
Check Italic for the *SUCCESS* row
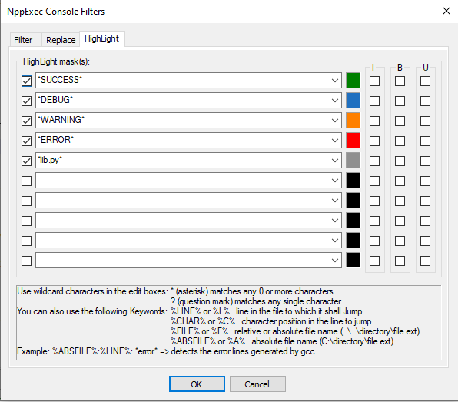click(374, 81)
